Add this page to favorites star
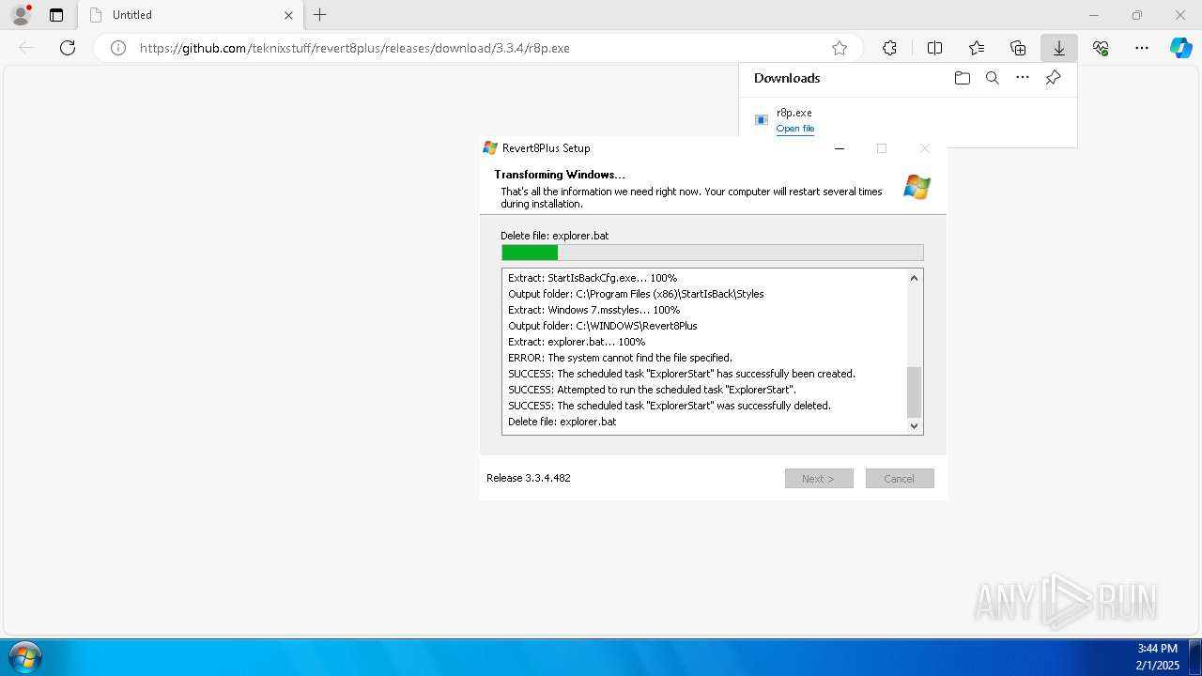 (x=840, y=48)
